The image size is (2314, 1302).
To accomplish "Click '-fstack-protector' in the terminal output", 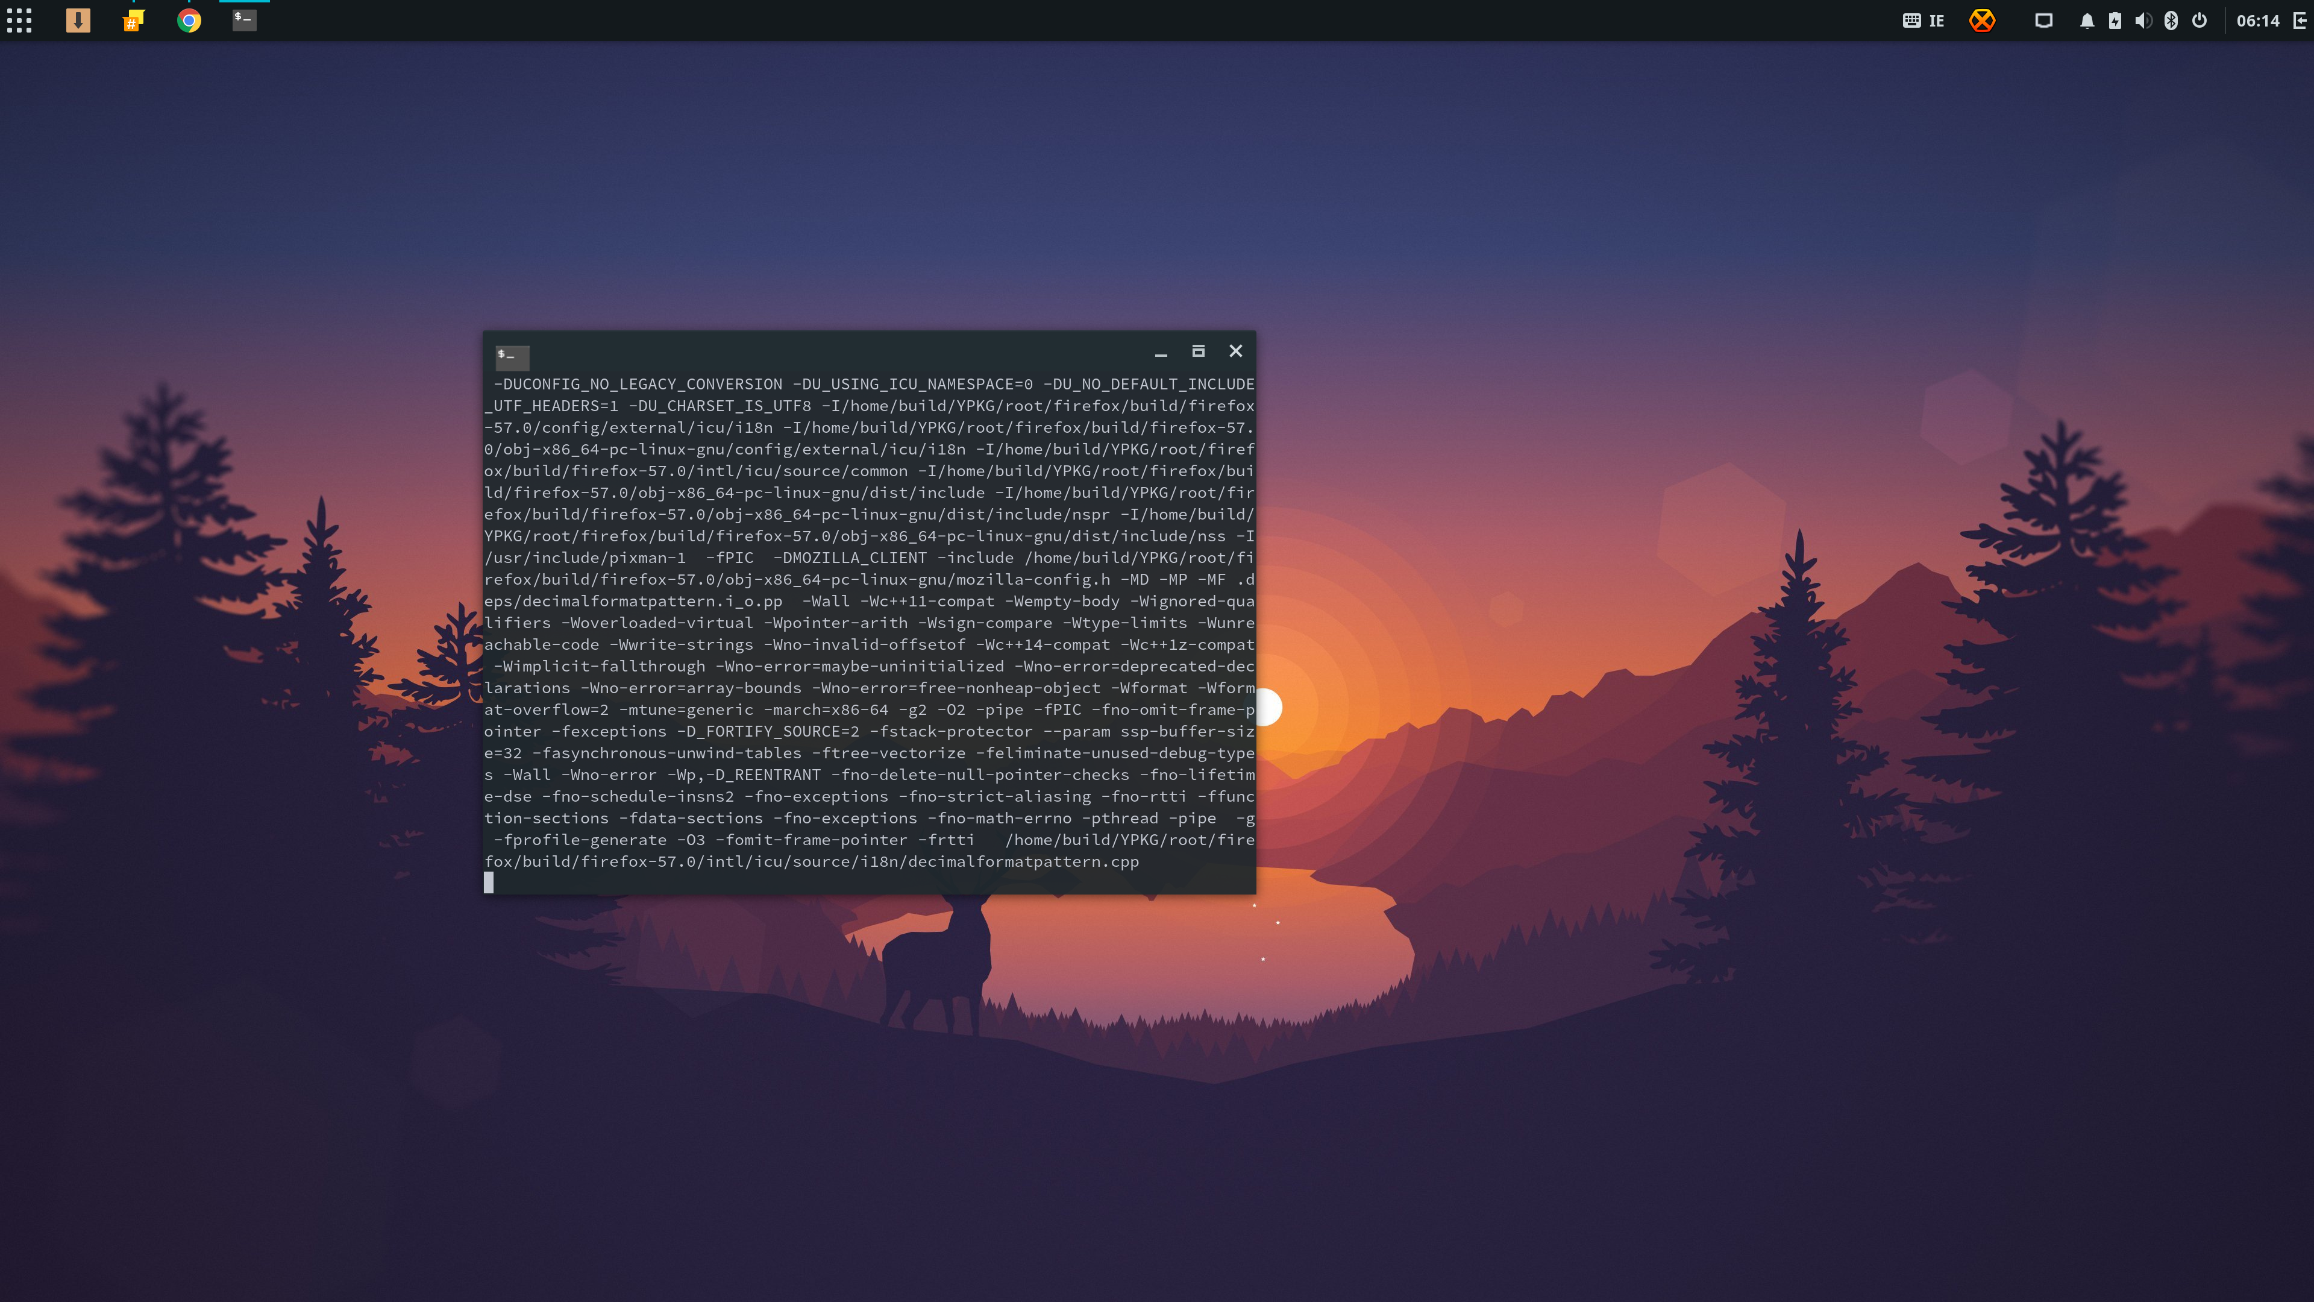I will pos(952,731).
